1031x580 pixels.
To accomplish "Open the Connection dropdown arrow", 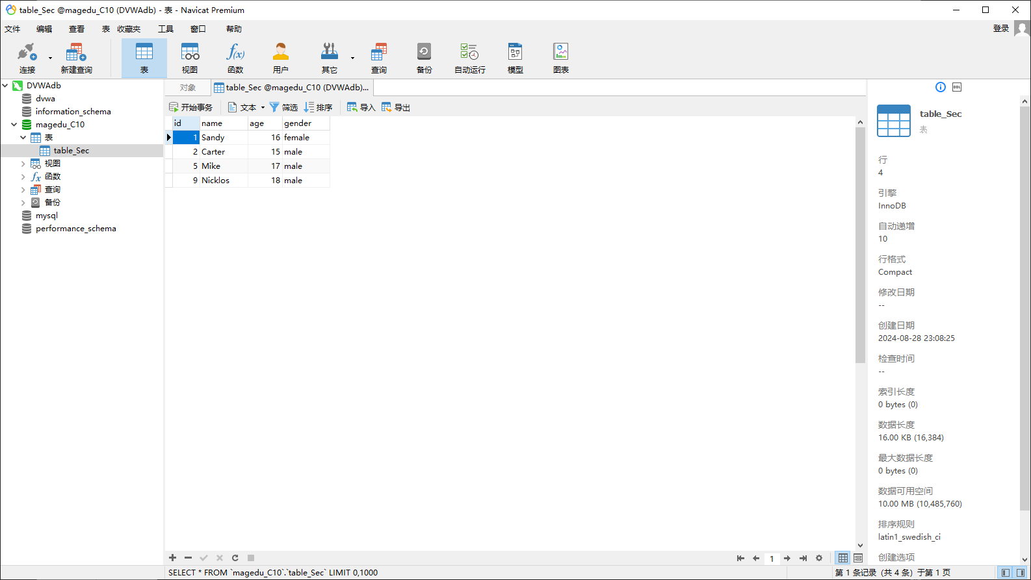I will 50,58.
